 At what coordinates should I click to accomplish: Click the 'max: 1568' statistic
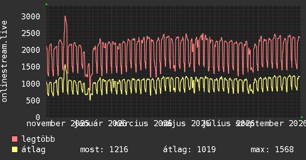[272, 150]
